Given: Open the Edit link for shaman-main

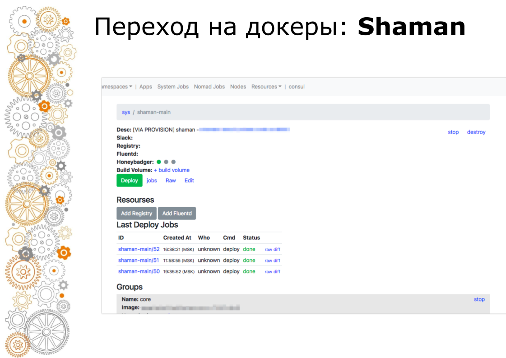Looking at the screenshot, I should [x=189, y=180].
